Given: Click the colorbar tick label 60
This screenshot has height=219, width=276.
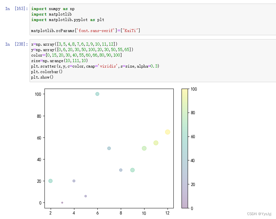Looking at the screenshot, I should point(193,137).
